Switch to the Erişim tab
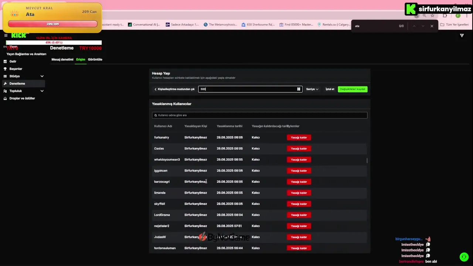This screenshot has height=266, width=473. pyautogui.click(x=81, y=59)
